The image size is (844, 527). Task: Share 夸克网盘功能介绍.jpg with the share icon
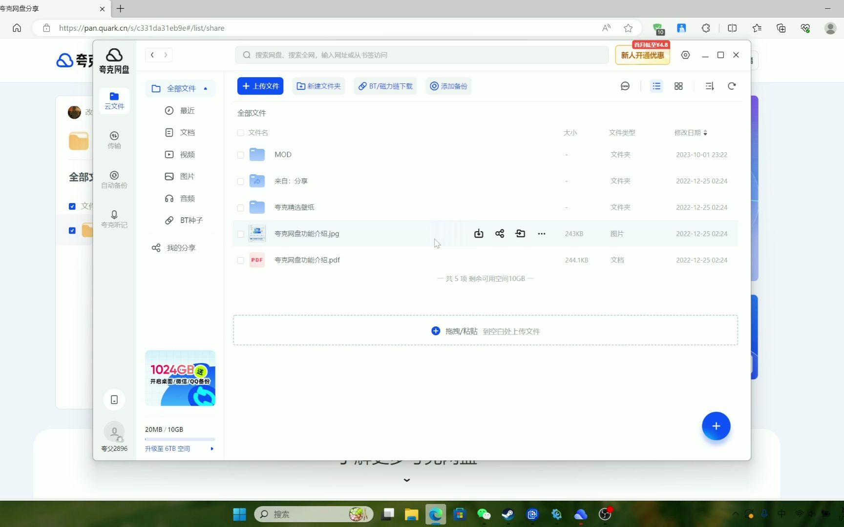point(500,234)
